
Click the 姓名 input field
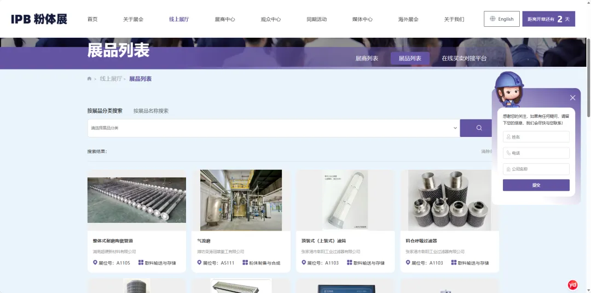[x=536, y=137]
